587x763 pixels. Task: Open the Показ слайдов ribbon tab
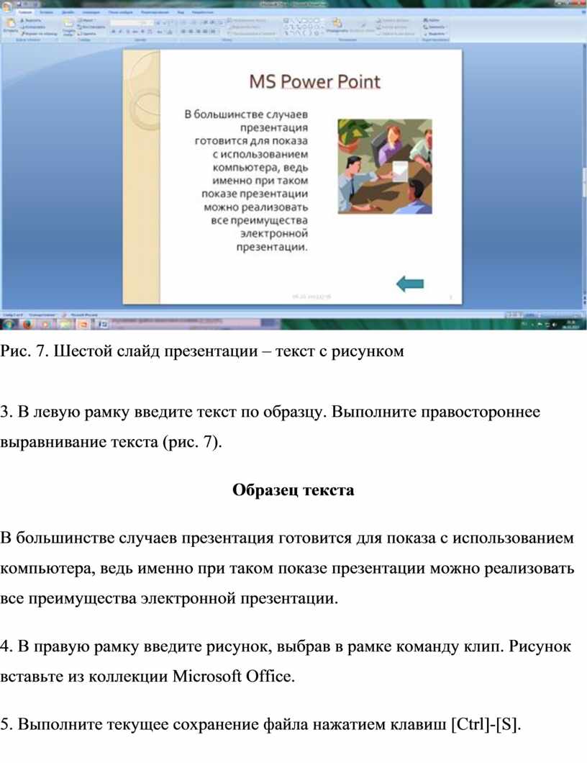(119, 12)
